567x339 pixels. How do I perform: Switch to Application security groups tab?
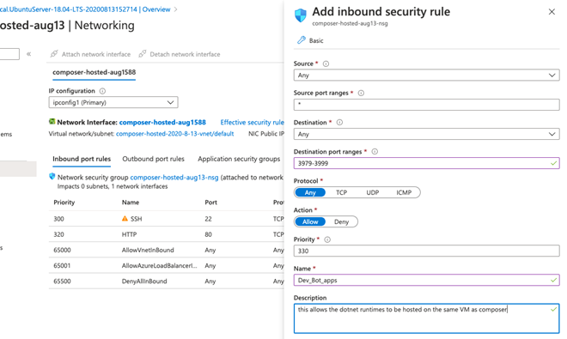pyautogui.click(x=239, y=159)
